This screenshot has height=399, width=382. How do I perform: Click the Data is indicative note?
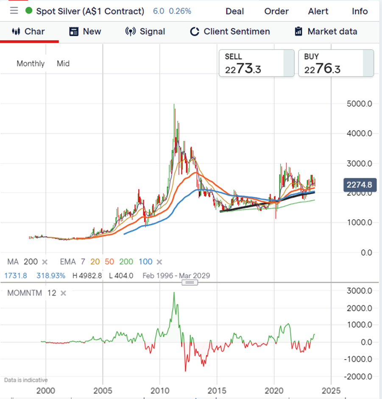pyautogui.click(x=26, y=380)
